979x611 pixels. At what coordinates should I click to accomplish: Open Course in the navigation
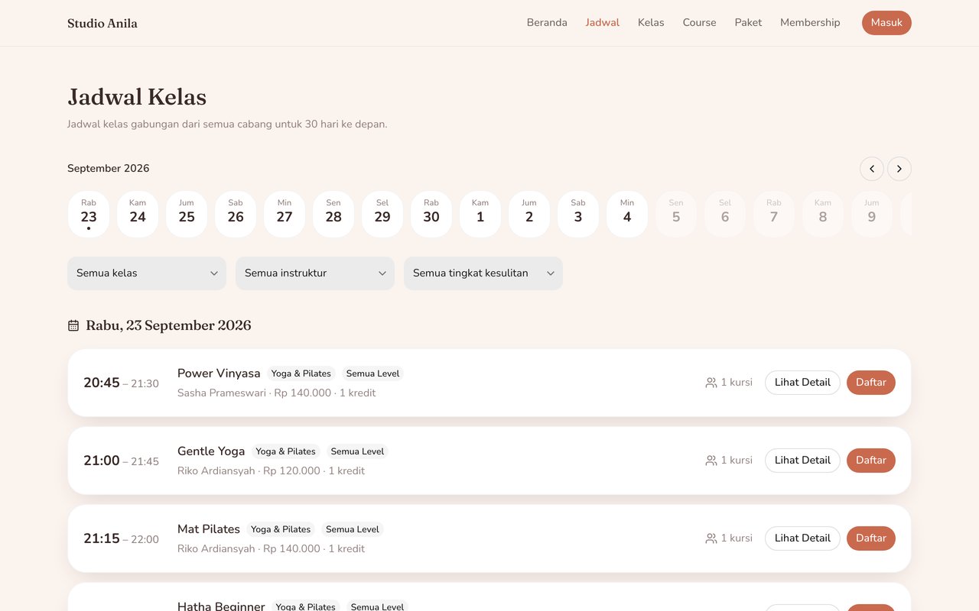pos(700,23)
